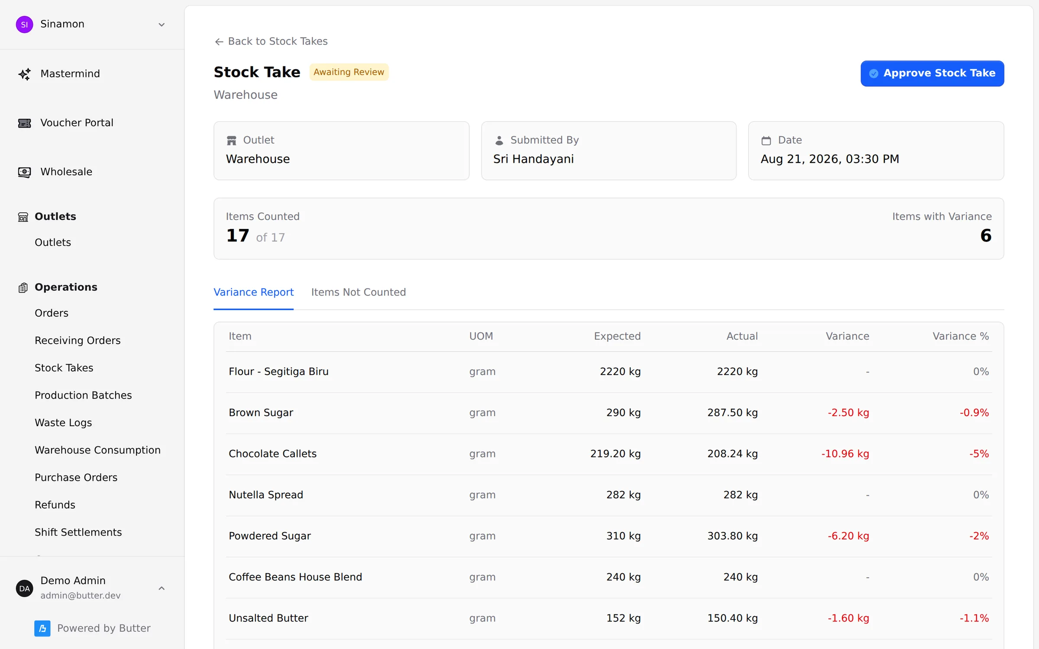Click the Brown Sugar item name
Viewport: 1039px width, 649px height.
261,413
